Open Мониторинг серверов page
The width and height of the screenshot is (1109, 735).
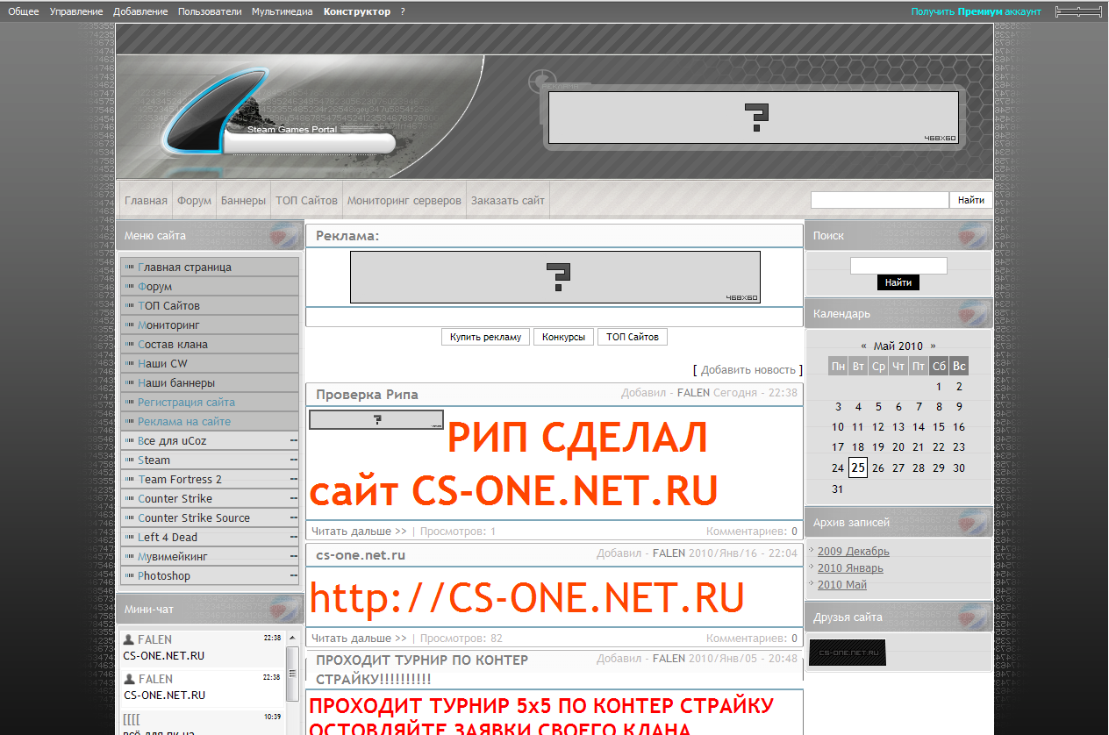[x=404, y=200]
